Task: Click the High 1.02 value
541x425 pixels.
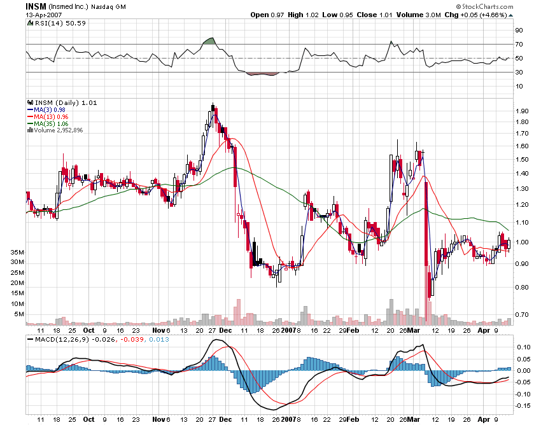Action: (x=303, y=15)
